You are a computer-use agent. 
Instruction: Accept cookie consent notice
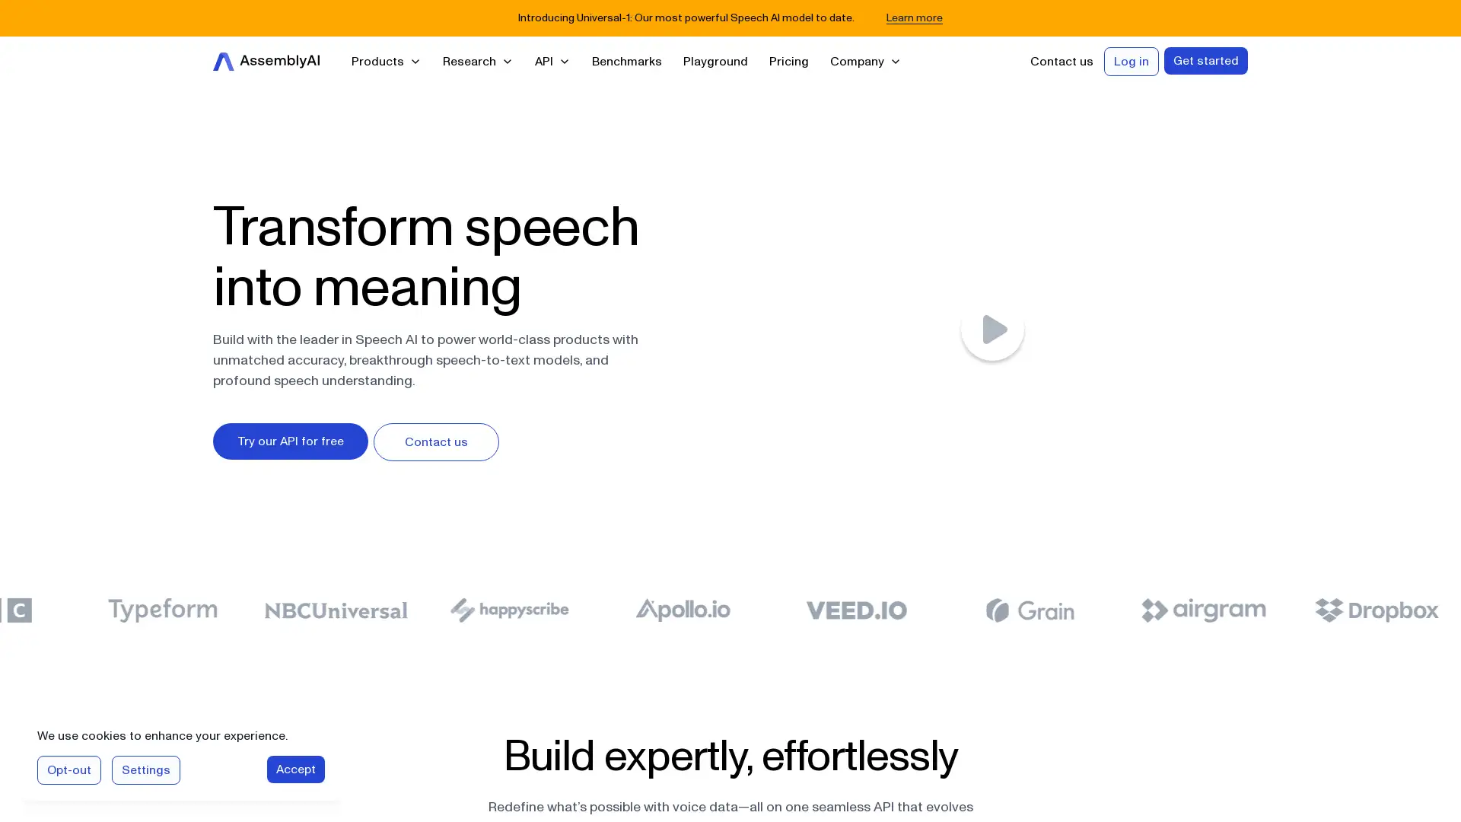[x=295, y=769]
